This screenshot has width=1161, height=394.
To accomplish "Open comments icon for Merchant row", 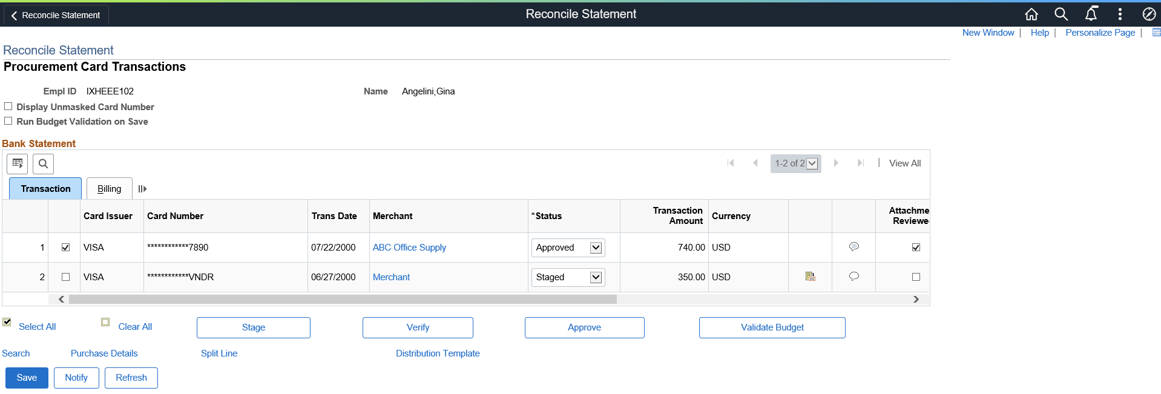I will [854, 277].
